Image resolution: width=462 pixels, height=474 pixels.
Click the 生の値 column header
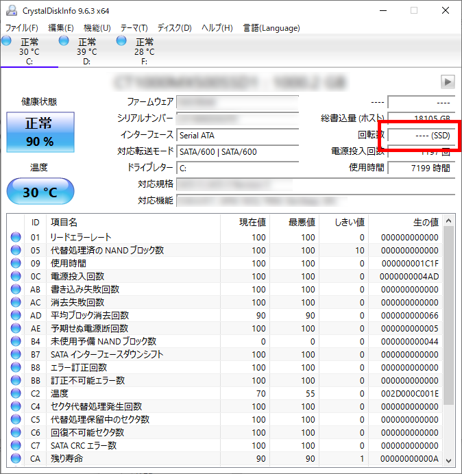(405, 222)
